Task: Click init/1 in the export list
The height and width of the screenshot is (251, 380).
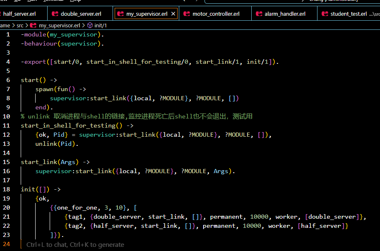Action: (257, 62)
